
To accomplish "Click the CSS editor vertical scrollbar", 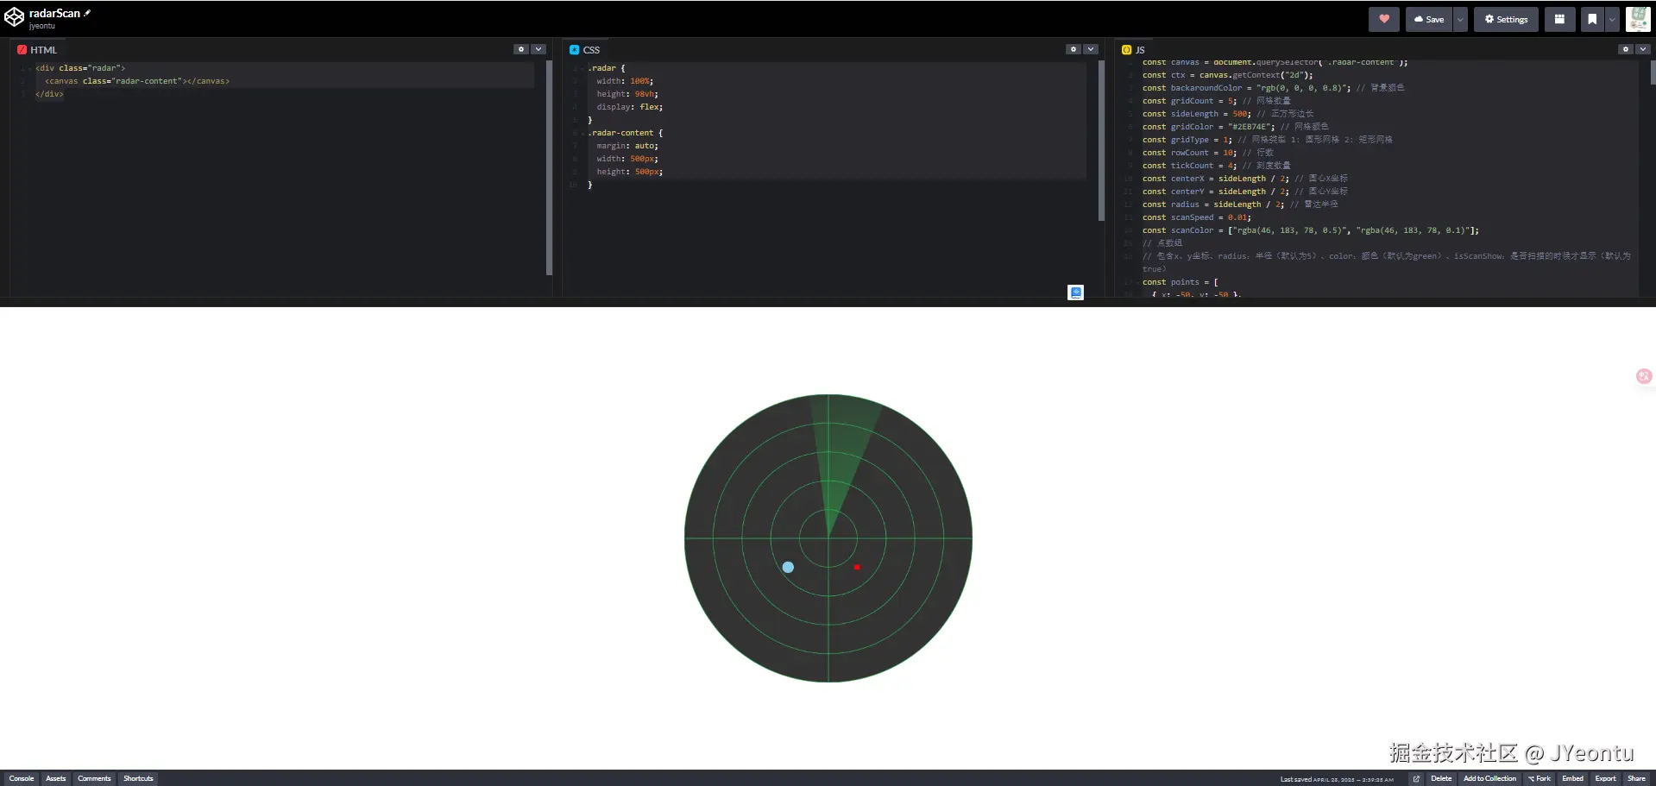I will (1101, 141).
